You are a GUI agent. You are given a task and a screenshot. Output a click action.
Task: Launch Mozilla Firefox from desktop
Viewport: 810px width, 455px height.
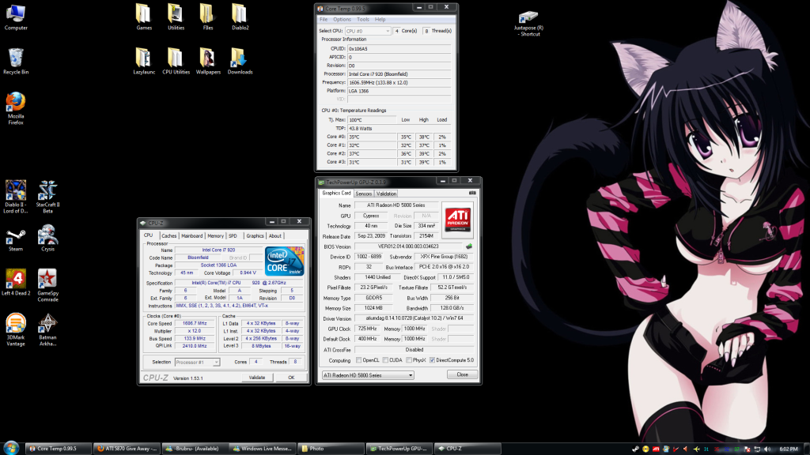(x=16, y=108)
